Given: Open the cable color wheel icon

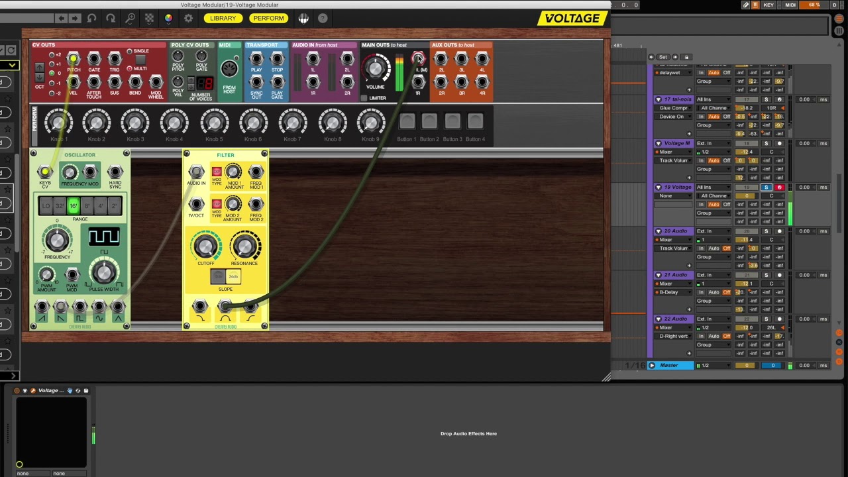Looking at the screenshot, I should click(x=168, y=19).
